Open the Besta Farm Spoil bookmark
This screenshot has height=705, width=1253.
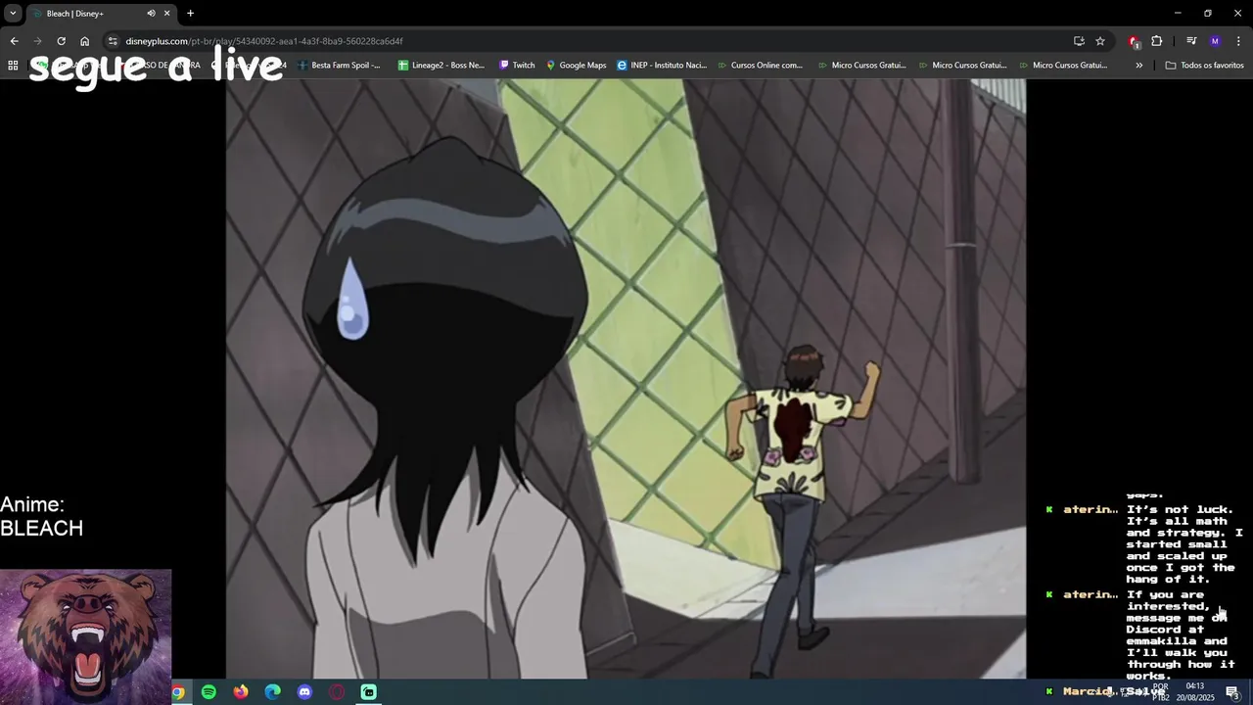(x=339, y=66)
